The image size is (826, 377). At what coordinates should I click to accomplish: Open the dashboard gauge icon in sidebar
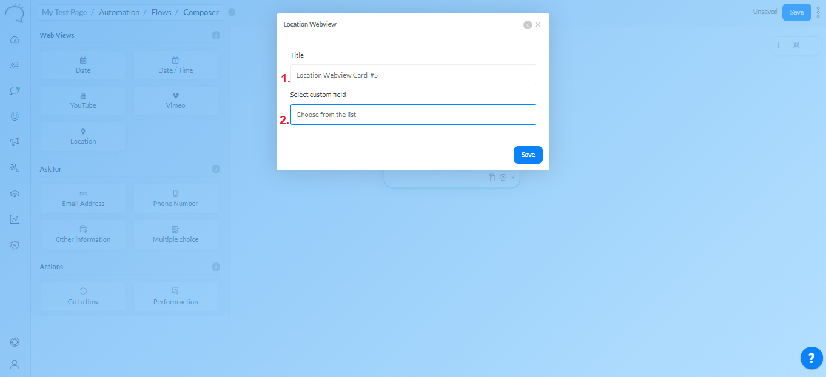[x=15, y=40]
